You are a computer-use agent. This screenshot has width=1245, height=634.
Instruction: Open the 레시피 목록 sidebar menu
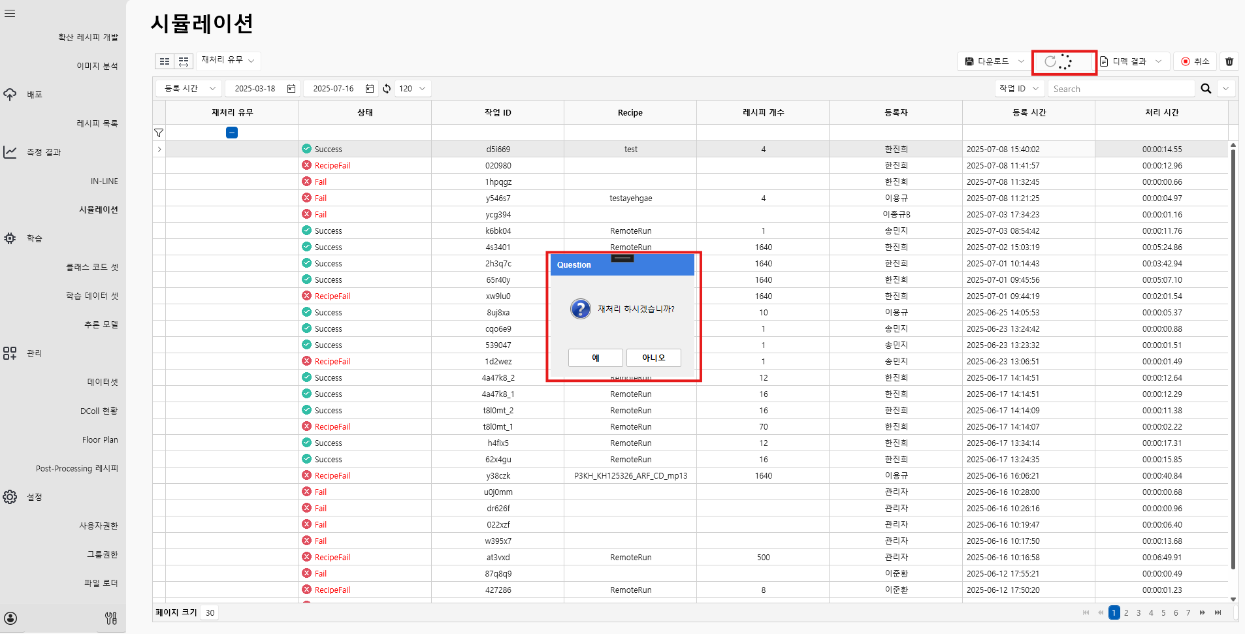point(97,123)
